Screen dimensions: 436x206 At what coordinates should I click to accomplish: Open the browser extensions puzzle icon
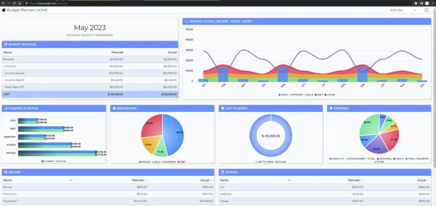(416, 3)
